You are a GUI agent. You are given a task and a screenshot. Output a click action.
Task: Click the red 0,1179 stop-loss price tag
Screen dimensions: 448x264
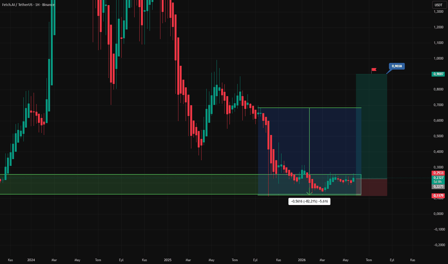[438, 196]
